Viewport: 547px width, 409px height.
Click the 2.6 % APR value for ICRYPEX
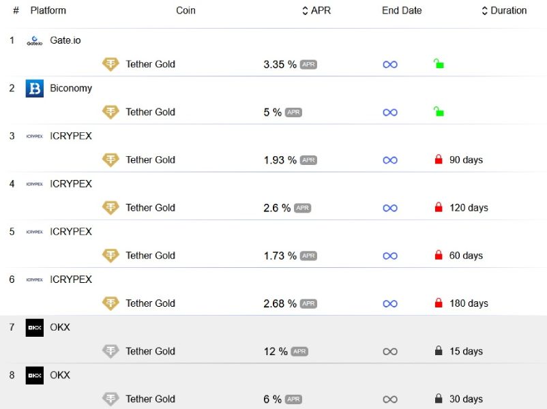[277, 208]
